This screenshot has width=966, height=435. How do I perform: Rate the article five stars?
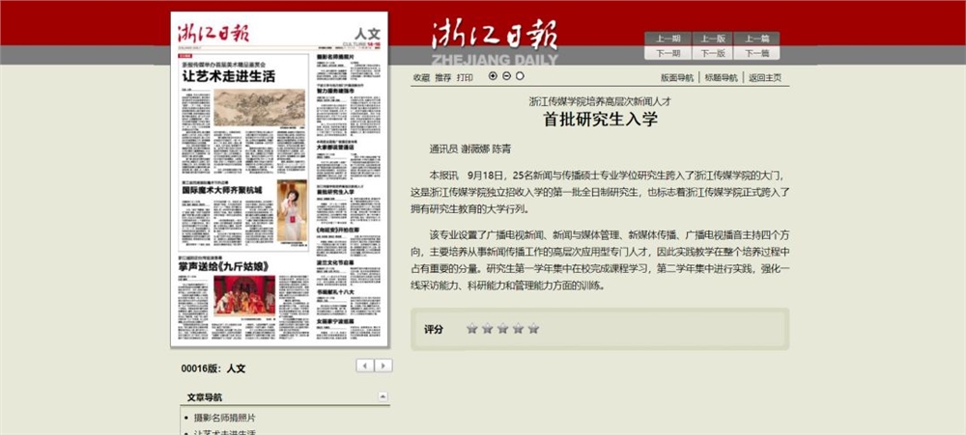click(x=533, y=329)
